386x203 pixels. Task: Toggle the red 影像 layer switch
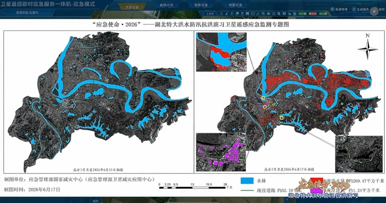[313, 14]
